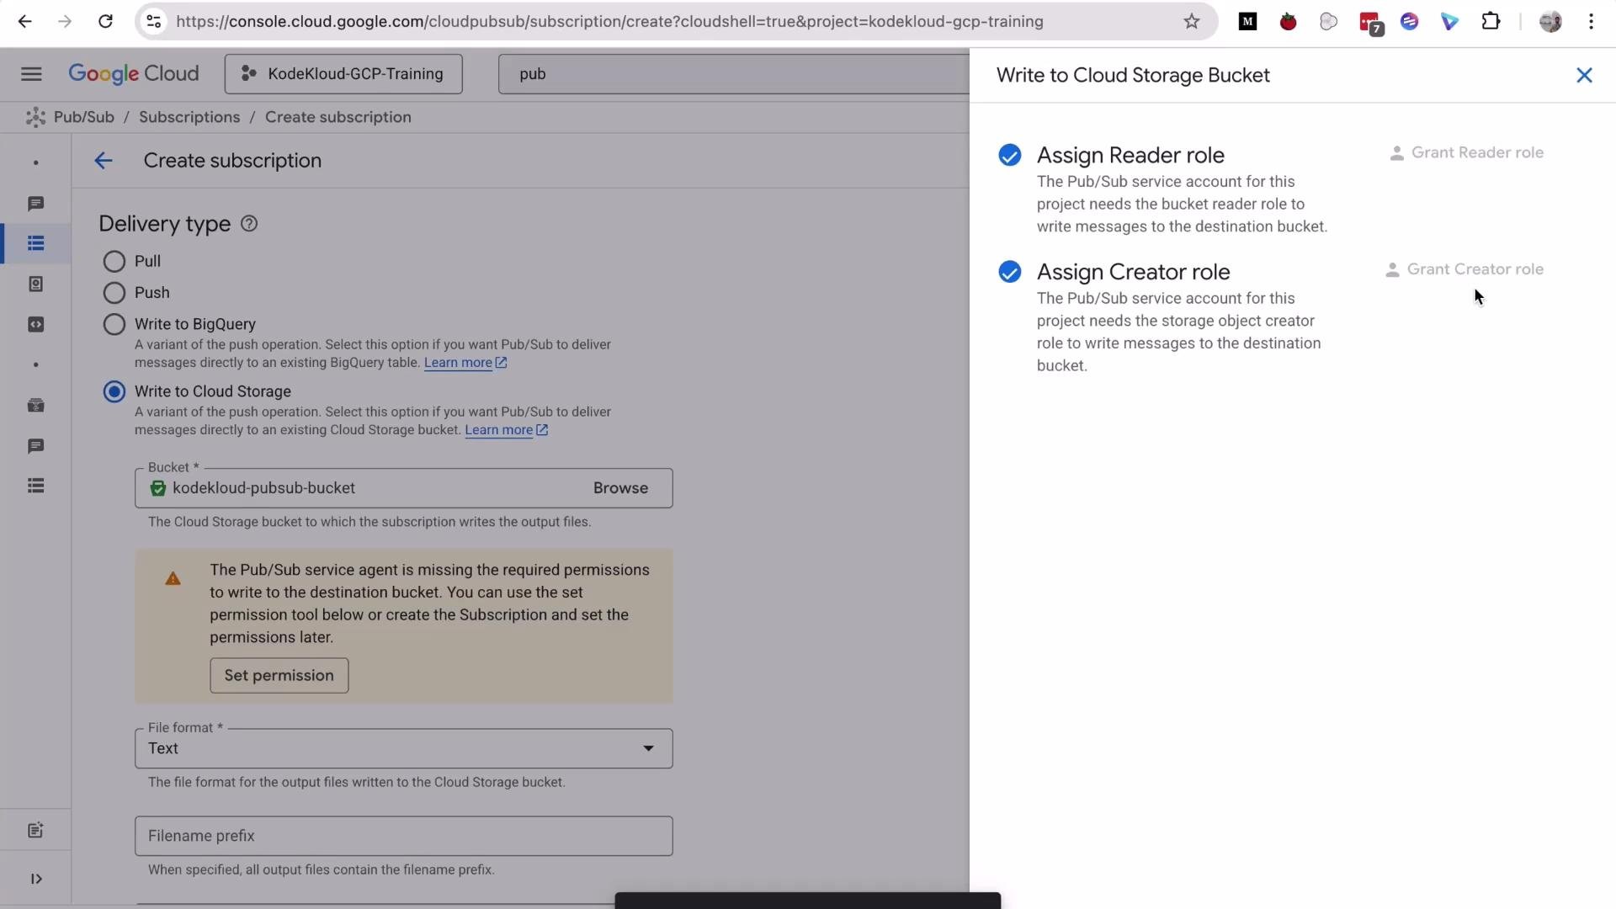
Task: Select the Push delivery type
Action: [114, 293]
